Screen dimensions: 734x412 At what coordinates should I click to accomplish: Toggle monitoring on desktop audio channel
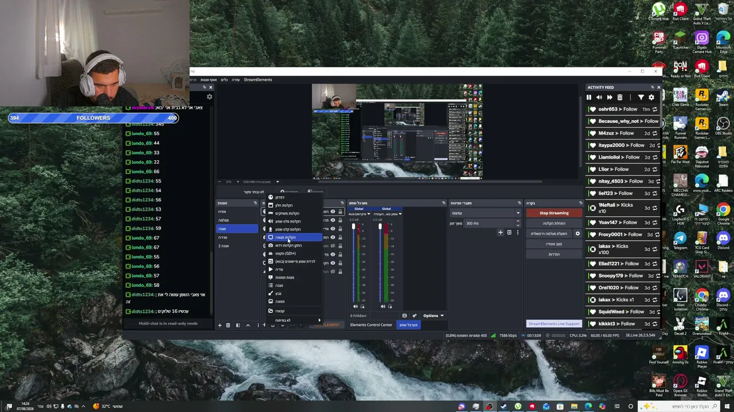pos(389,307)
